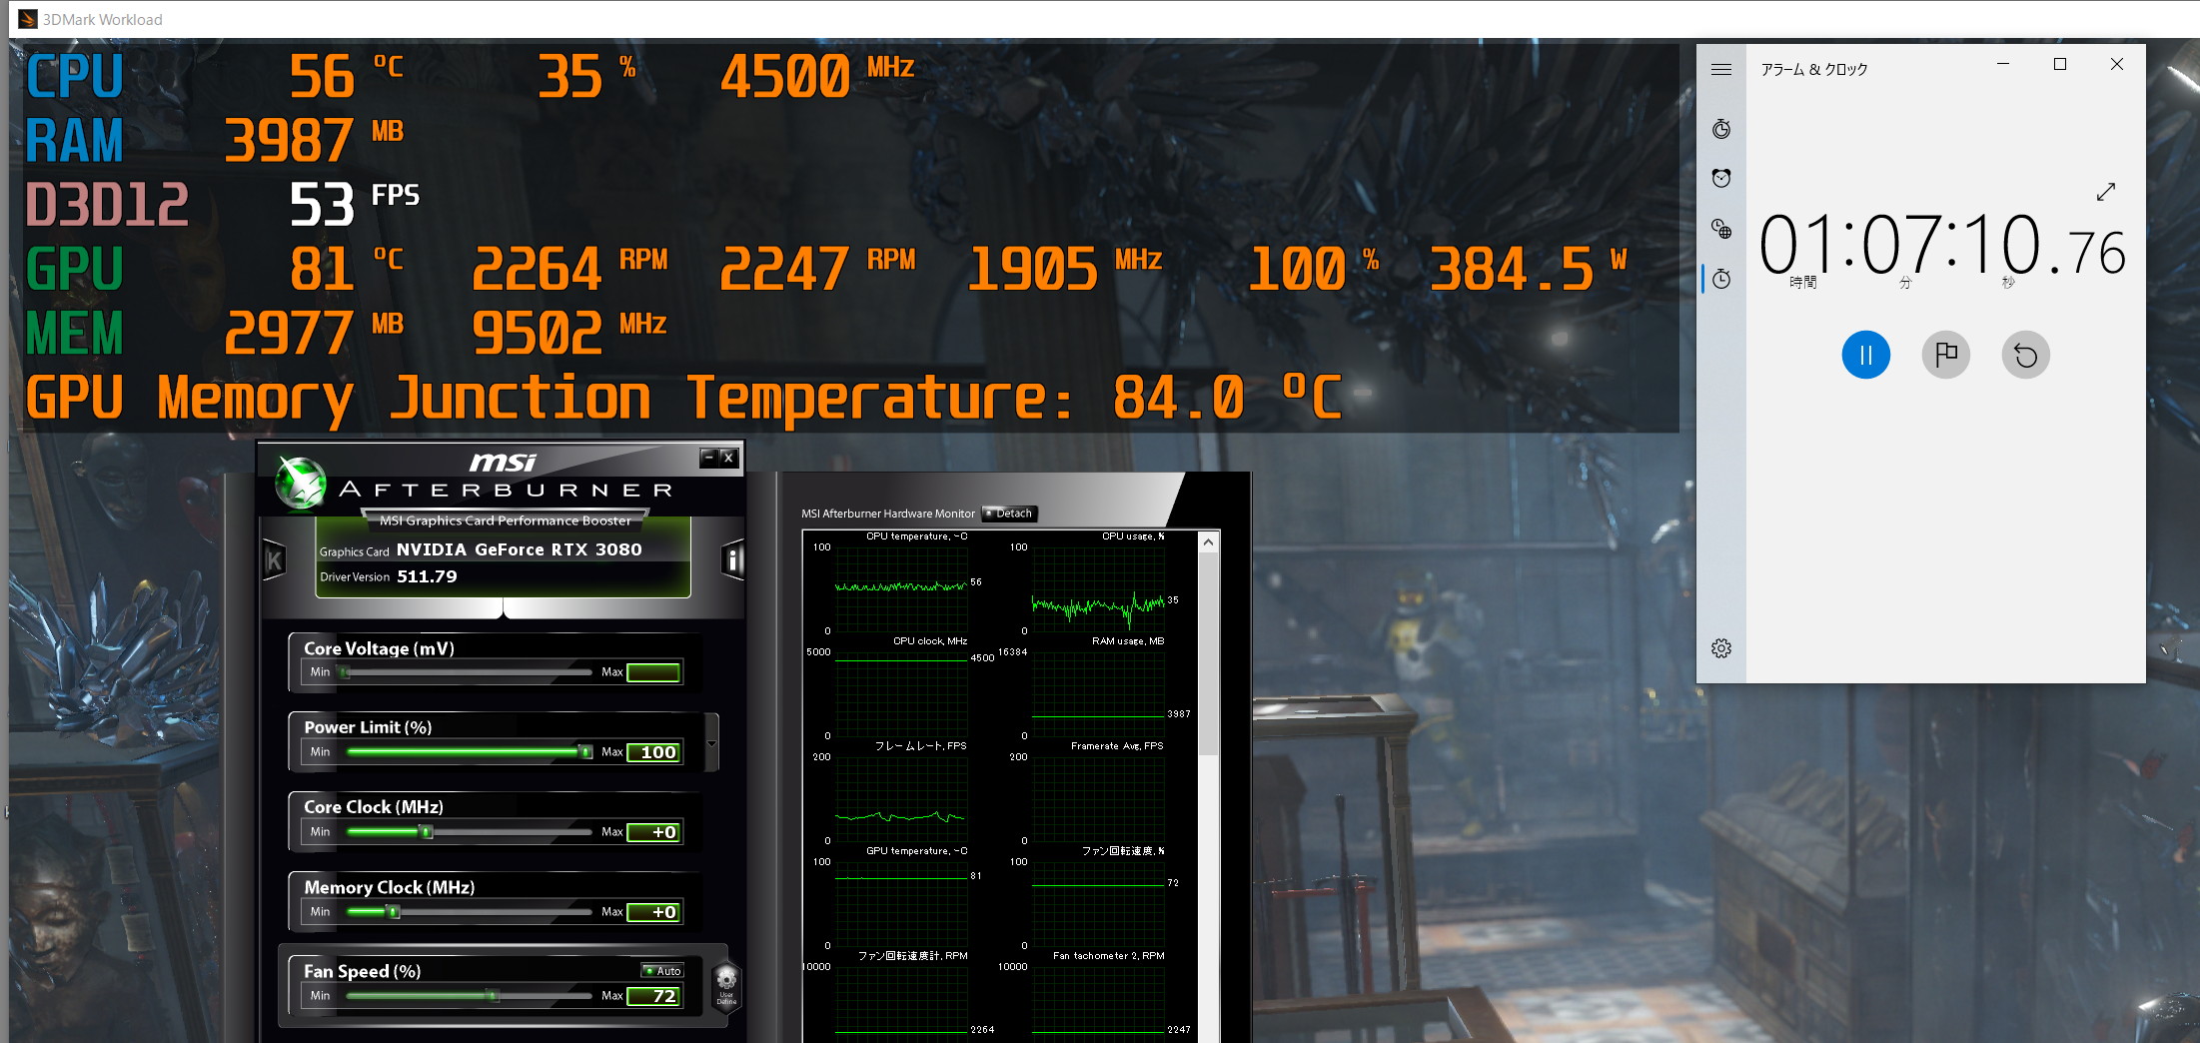Click the stopwatch time 01:07:10 display
The height and width of the screenshot is (1043, 2200).
1941,246
